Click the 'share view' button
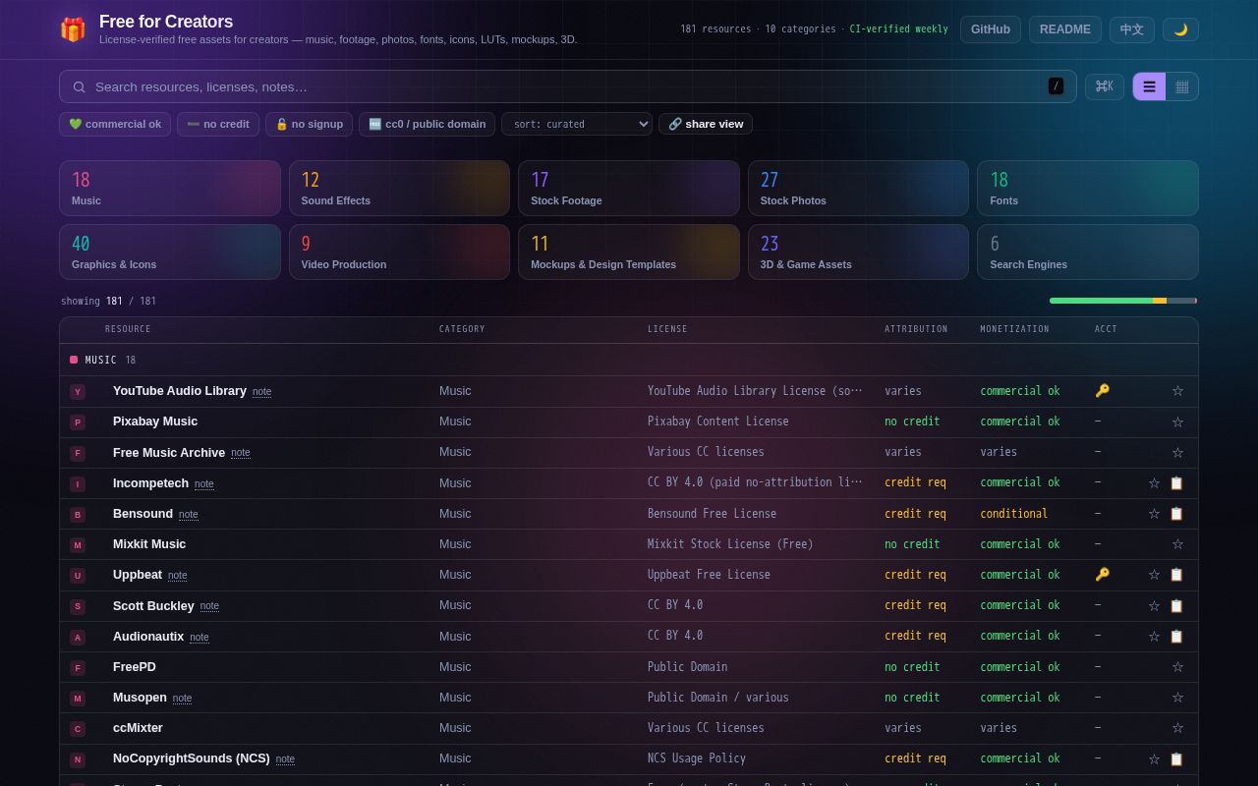The image size is (1258, 786). 706,124
